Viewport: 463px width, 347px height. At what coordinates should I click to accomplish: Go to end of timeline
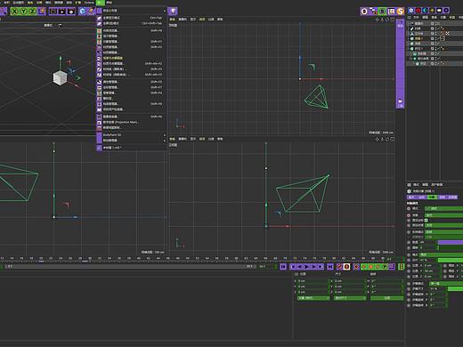[330, 267]
